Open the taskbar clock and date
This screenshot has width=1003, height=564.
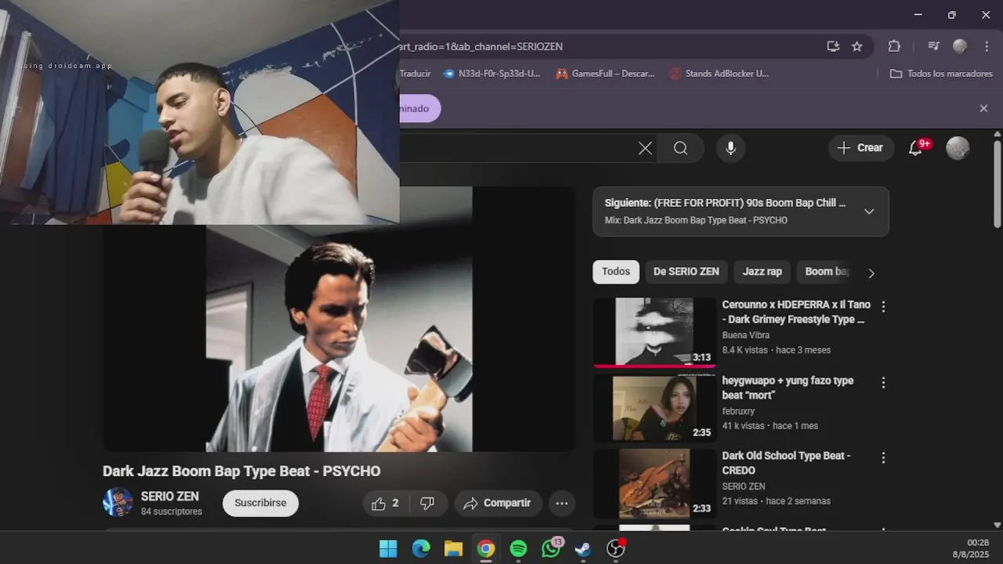point(972,548)
